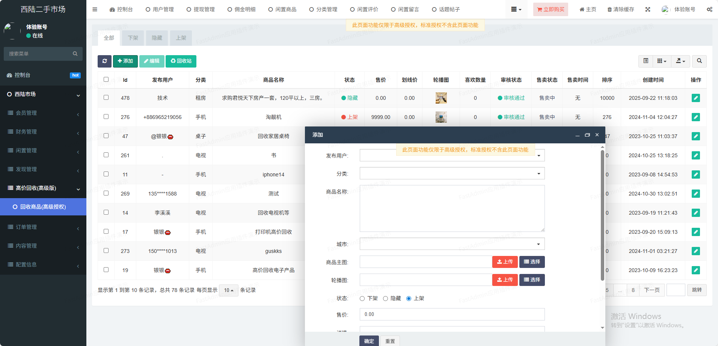This screenshot has height=346, width=718.
Task: Select the 下架 status radio button
Action: pos(362,299)
